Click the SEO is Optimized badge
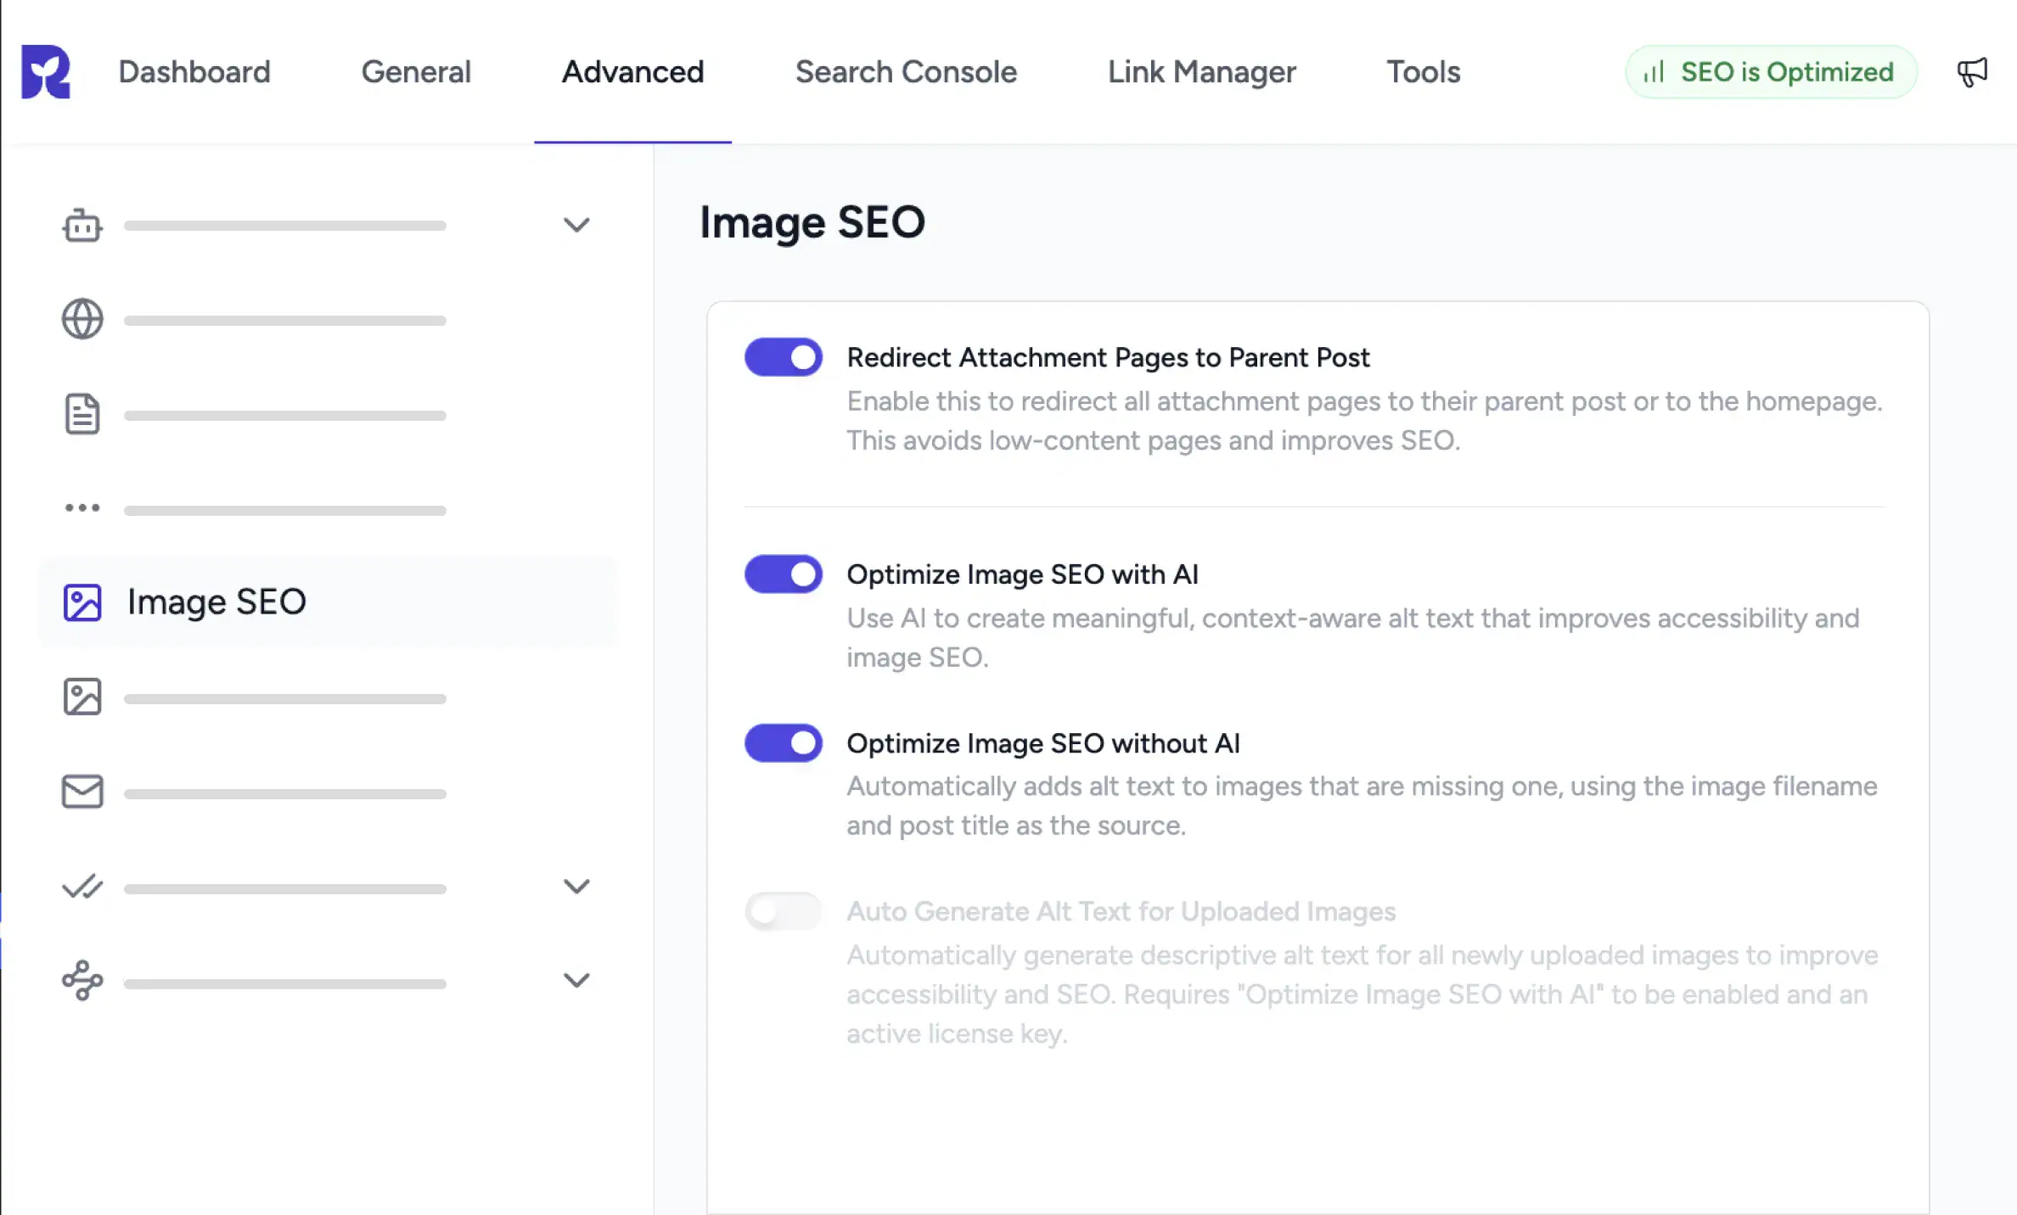Screen dimensions: 2017x1215 click(1771, 72)
